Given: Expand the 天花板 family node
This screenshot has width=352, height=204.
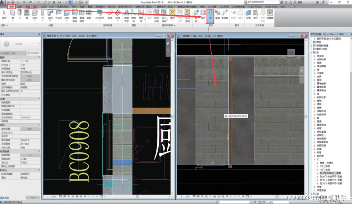Looking at the screenshot, I should [315, 73].
